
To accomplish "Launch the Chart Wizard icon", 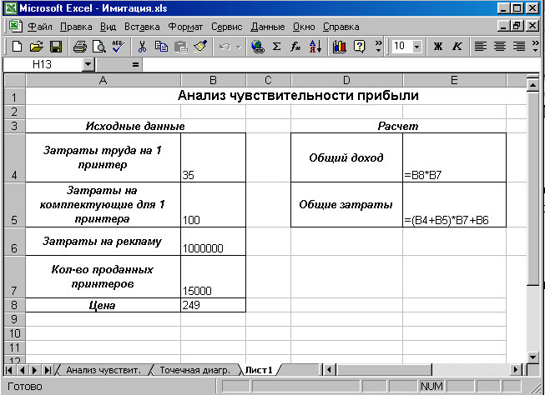I will [339, 46].
